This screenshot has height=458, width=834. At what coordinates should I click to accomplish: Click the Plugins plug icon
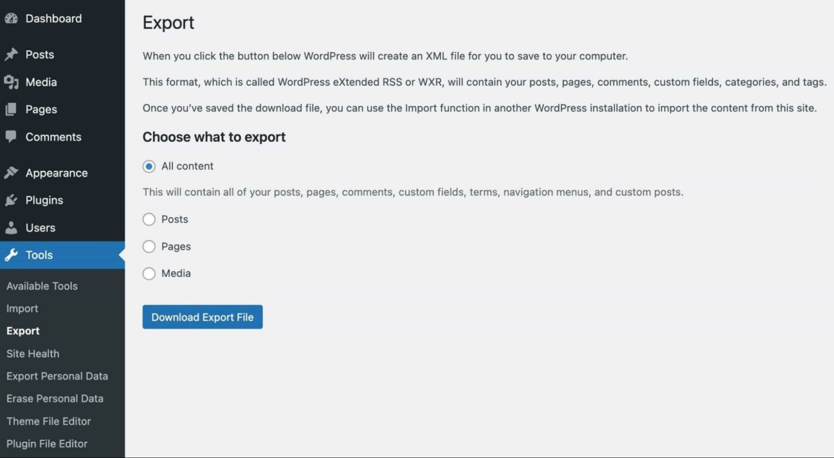(11, 200)
